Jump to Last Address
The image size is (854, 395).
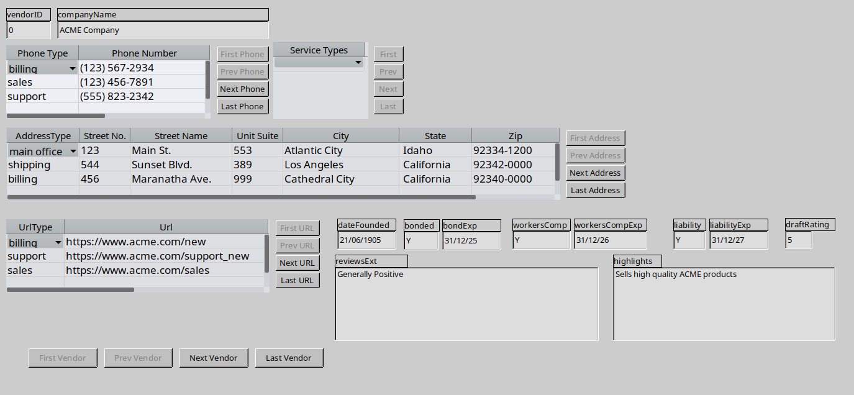[596, 190]
